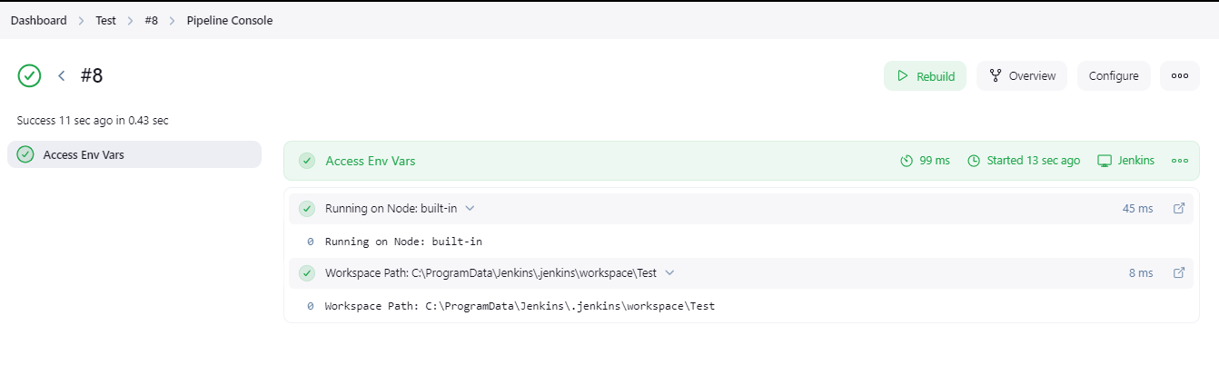Click the 'Success 11 sec ago in 0.43 sec' status text
Image resolution: width=1219 pixels, height=385 pixels.
pyautogui.click(x=93, y=120)
